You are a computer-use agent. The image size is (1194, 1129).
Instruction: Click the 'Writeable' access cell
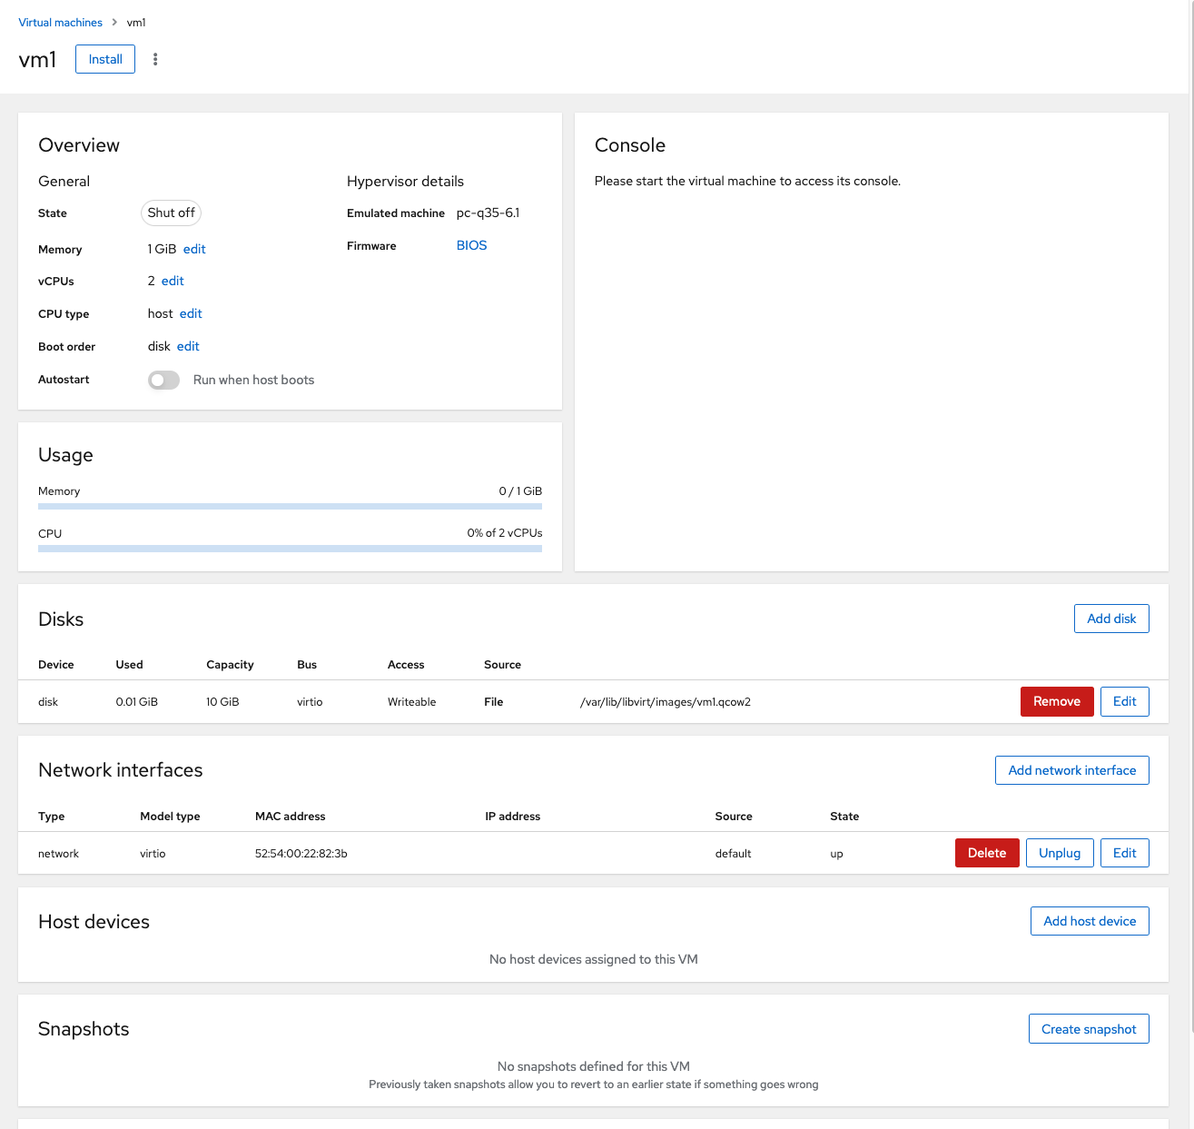pyautogui.click(x=411, y=702)
